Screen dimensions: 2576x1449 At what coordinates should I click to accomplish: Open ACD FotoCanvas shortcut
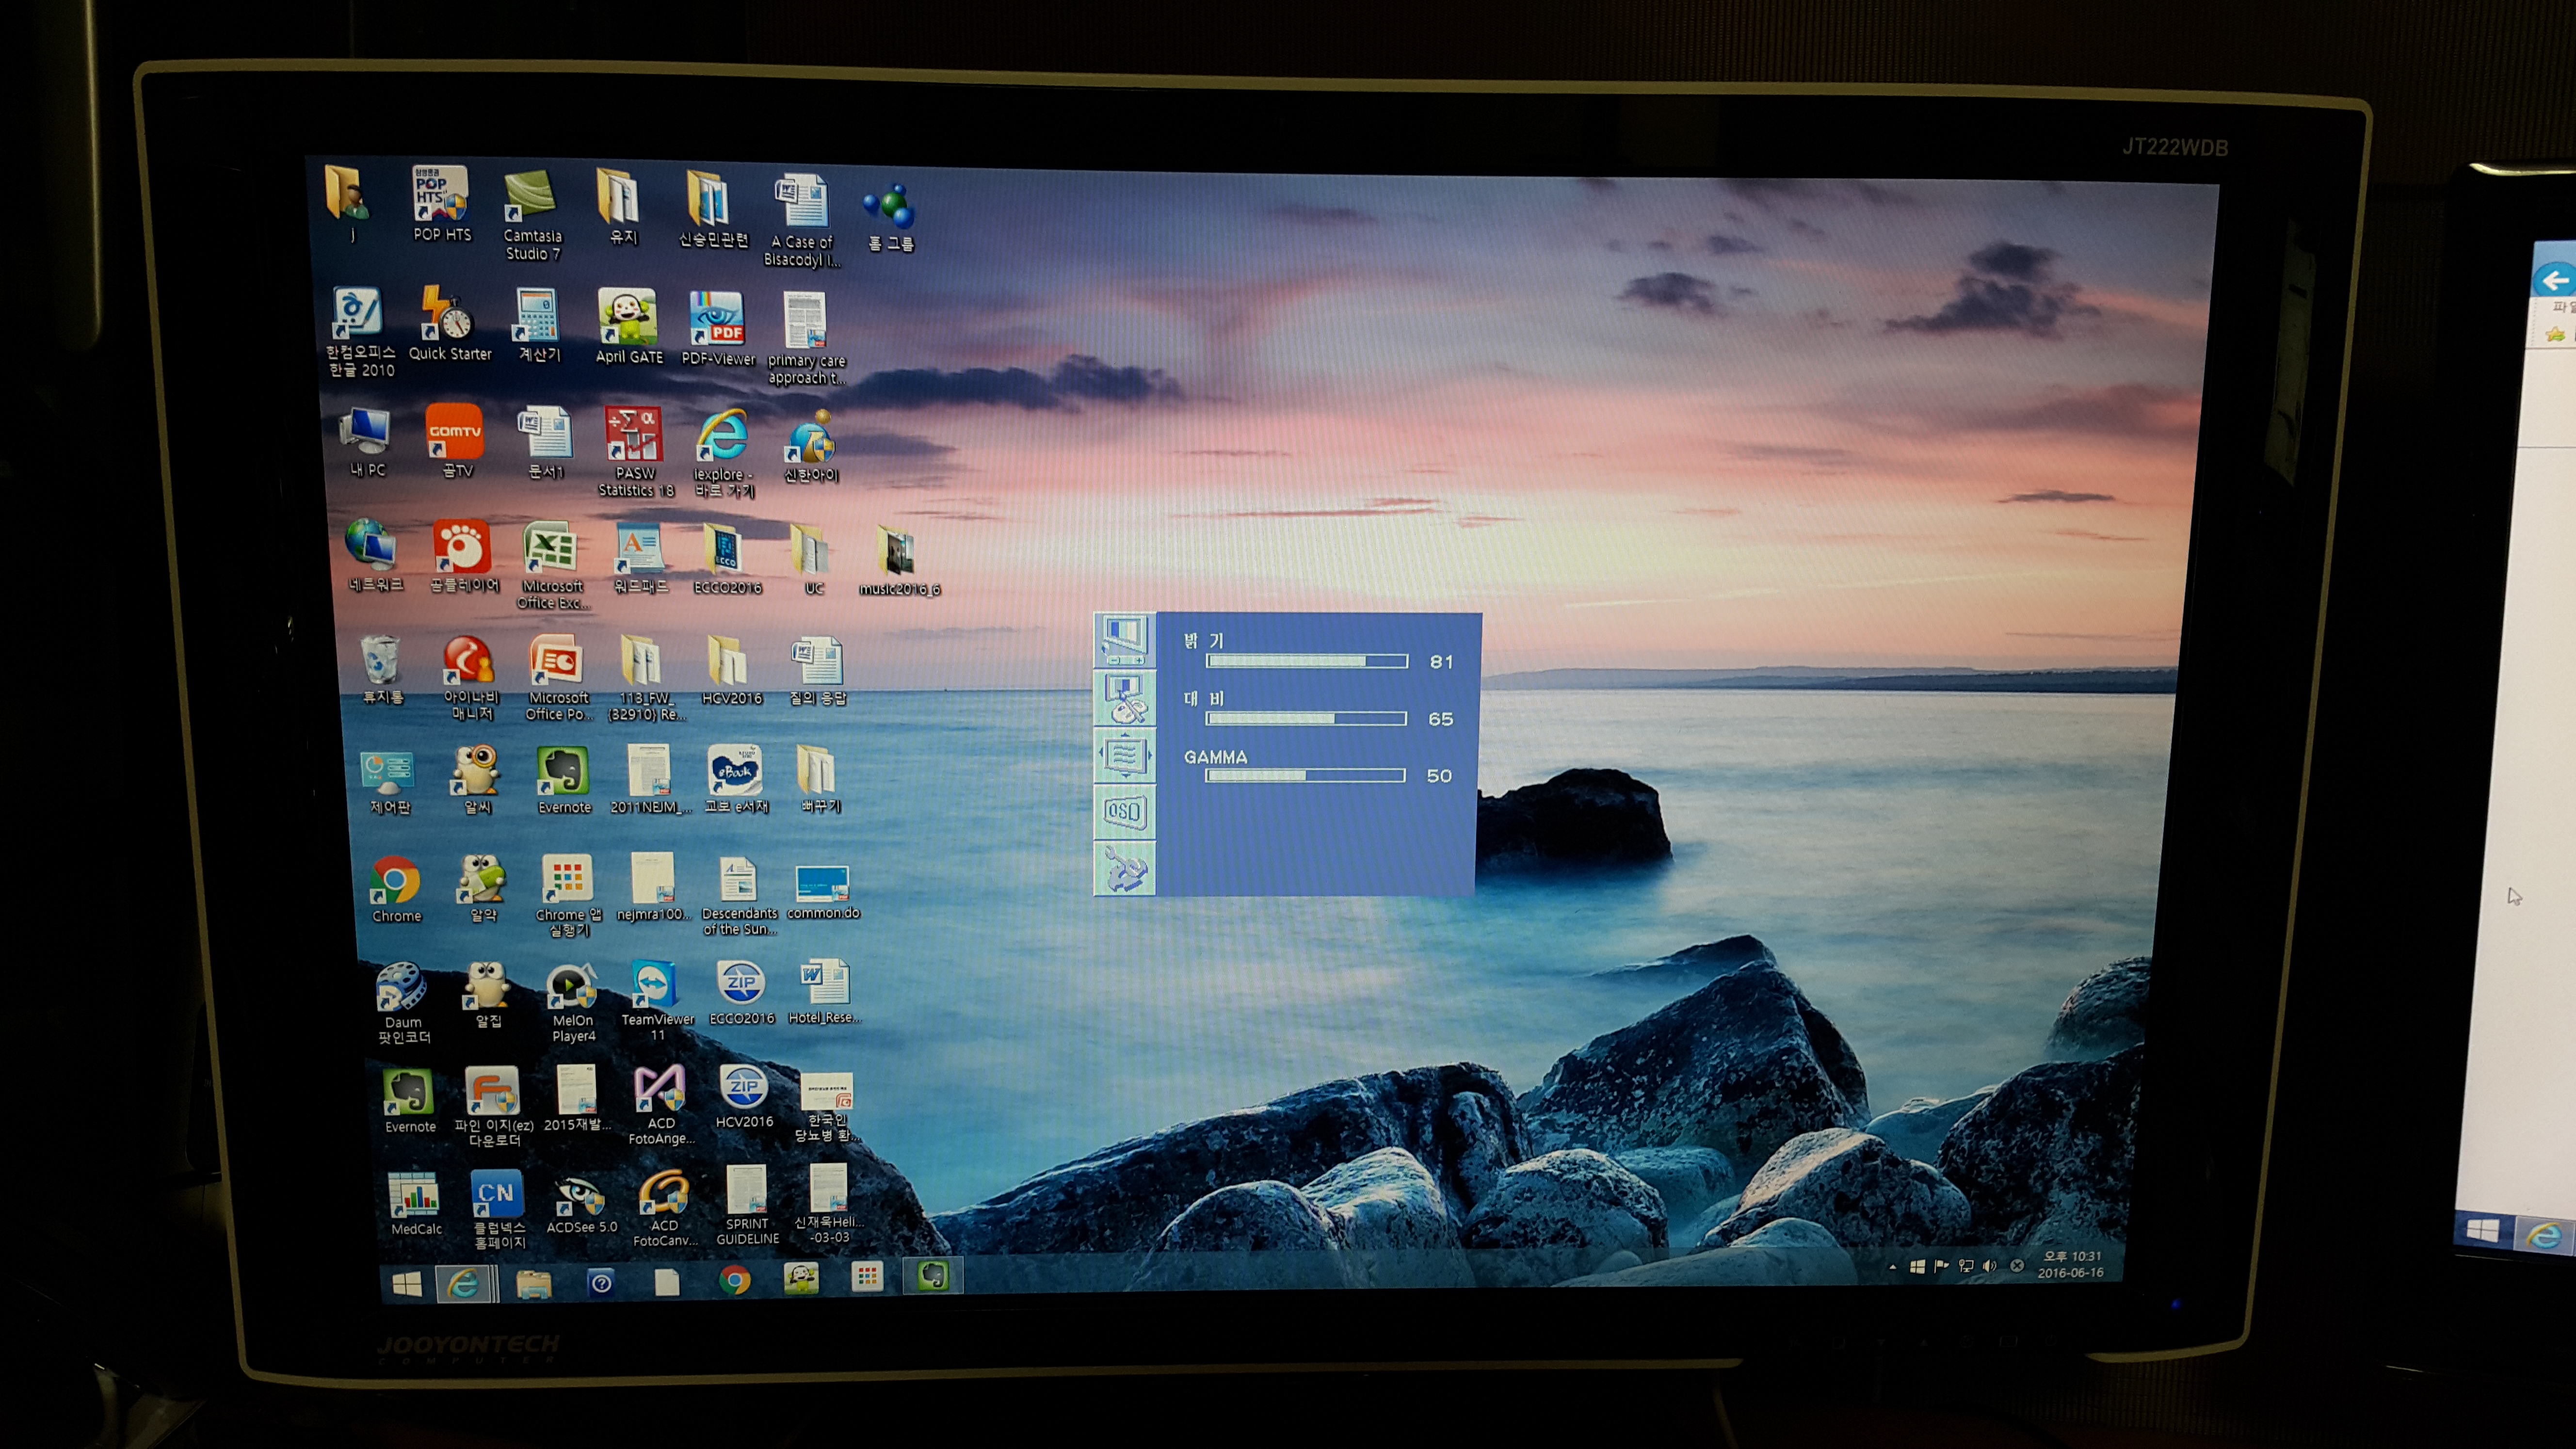[664, 1208]
